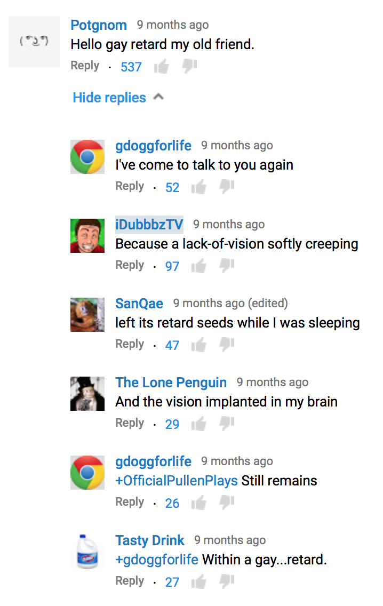The image size is (383, 606).
Task: Click Potgnom's Lenny face avatar
Action: [x=34, y=42]
